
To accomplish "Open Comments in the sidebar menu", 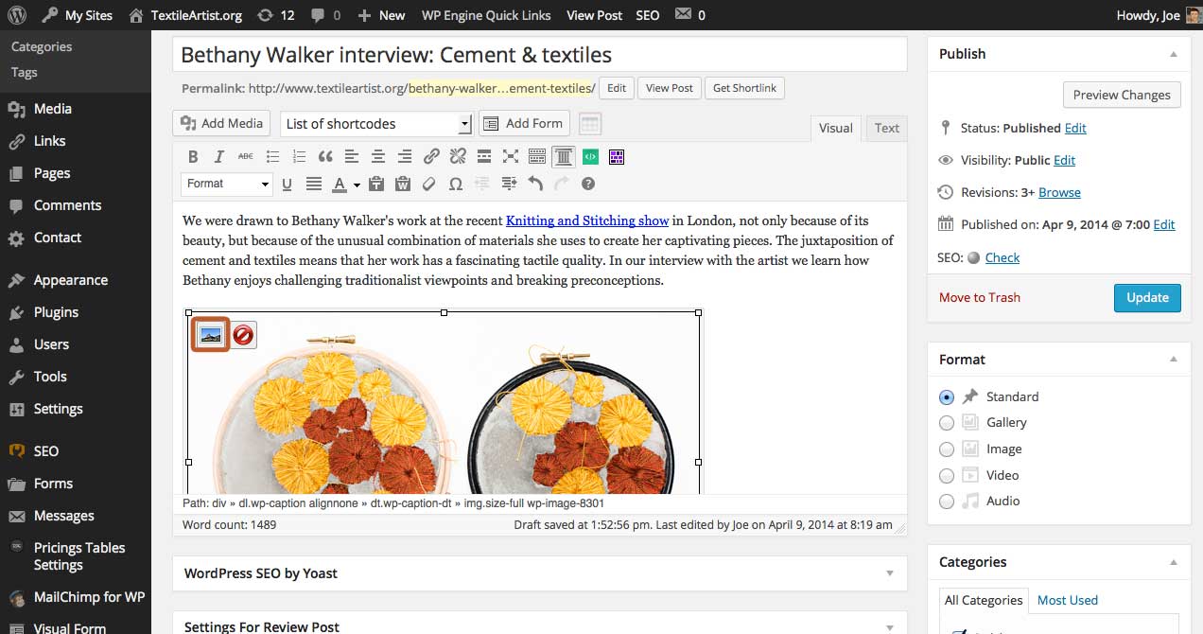I will click(x=67, y=205).
